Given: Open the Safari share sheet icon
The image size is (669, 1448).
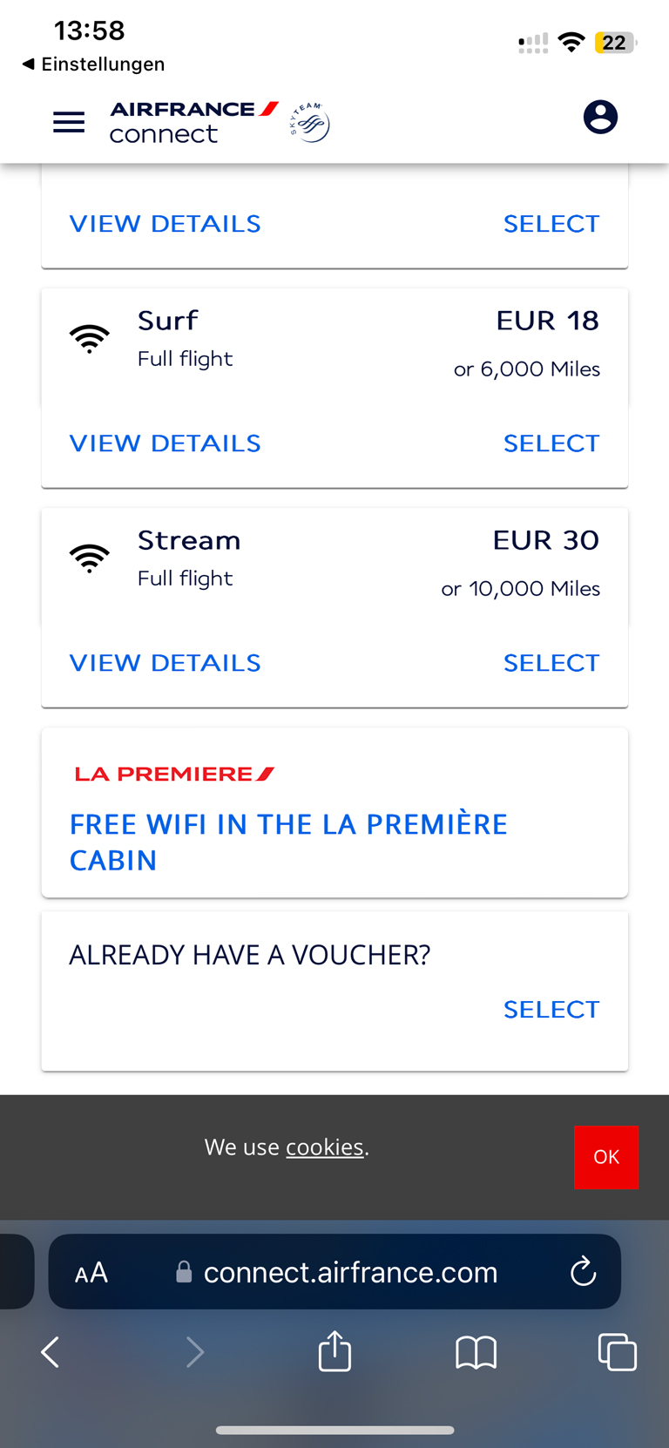Looking at the screenshot, I should point(334,1352).
